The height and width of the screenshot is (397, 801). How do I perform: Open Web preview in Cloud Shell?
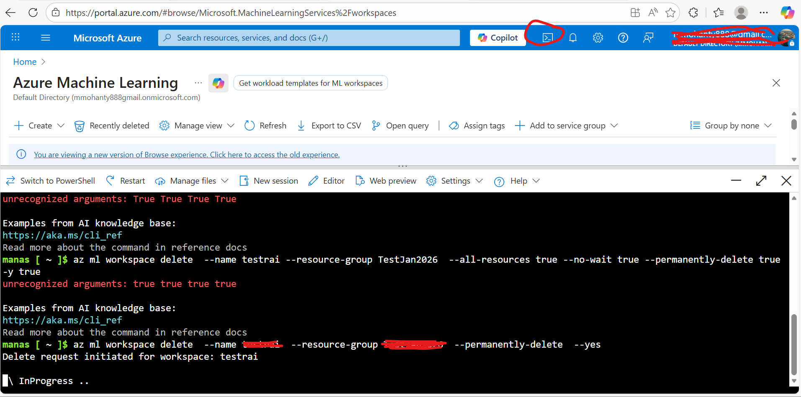[386, 181]
